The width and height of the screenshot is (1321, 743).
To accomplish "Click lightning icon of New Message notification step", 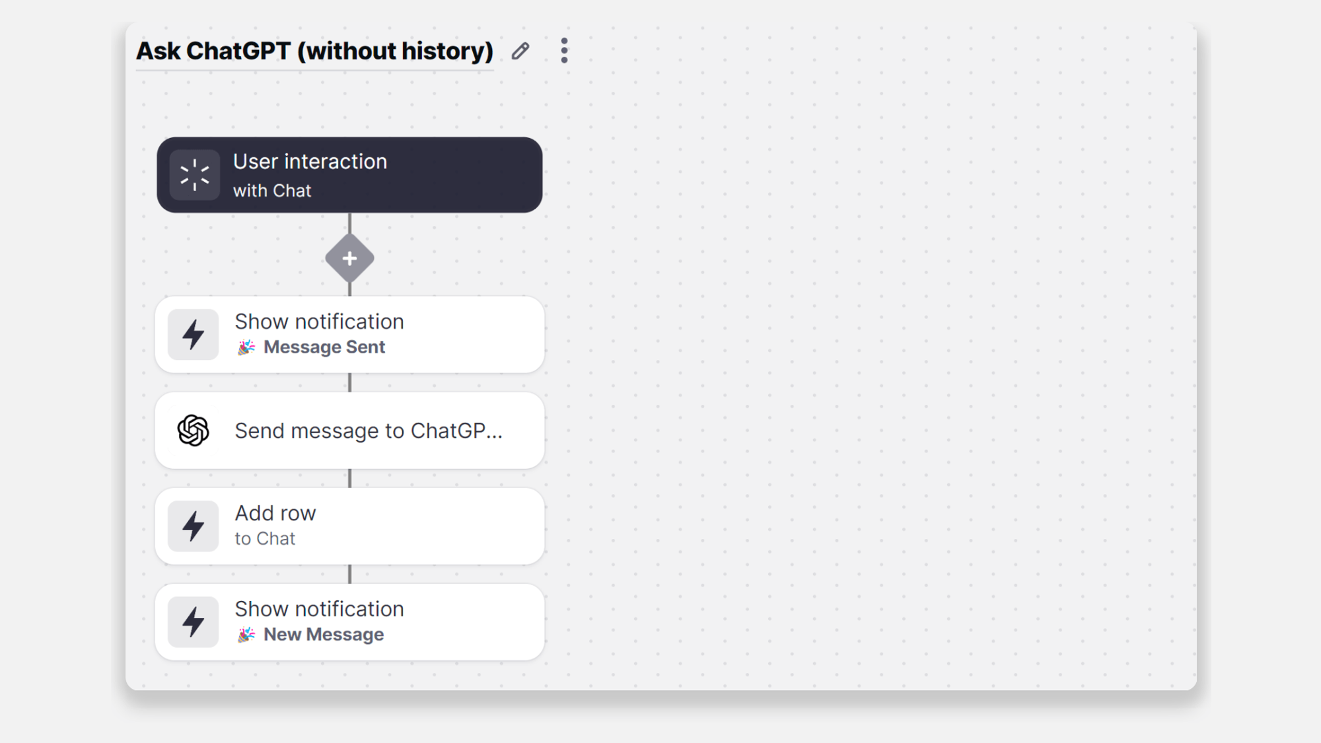I will click(x=193, y=621).
